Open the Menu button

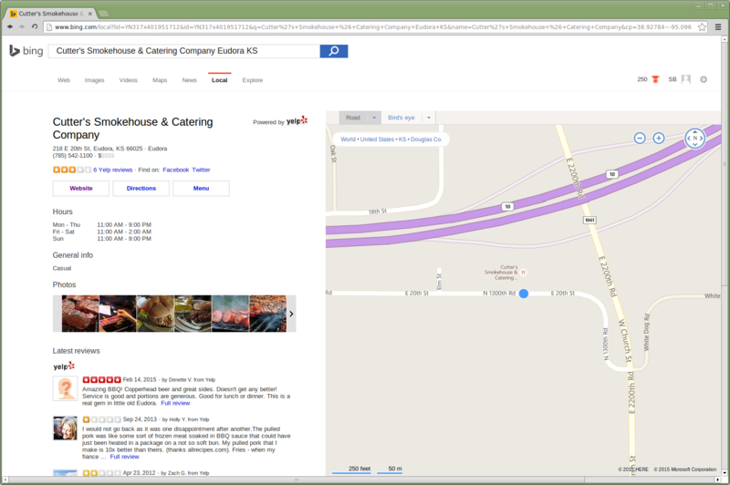[x=201, y=189]
